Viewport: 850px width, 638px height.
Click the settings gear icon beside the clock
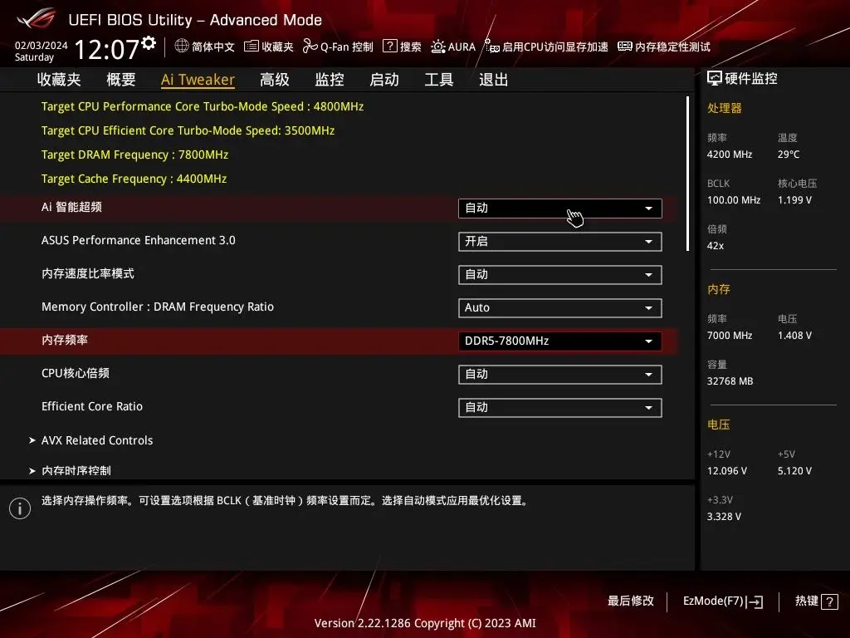coord(149,42)
